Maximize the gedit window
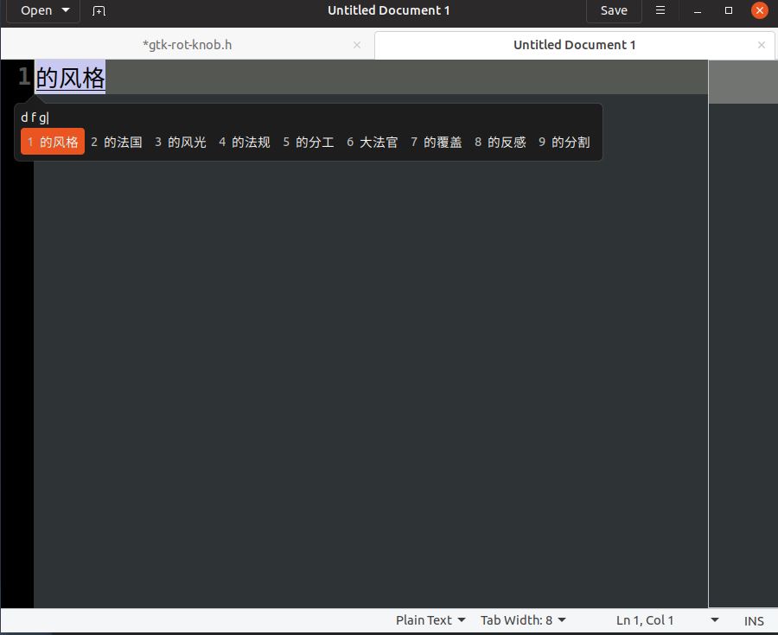The width and height of the screenshot is (778, 635). pos(729,10)
